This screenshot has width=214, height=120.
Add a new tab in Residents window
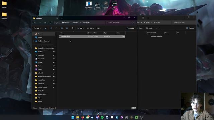click(x=62, y=18)
